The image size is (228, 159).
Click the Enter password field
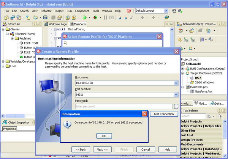123,106
